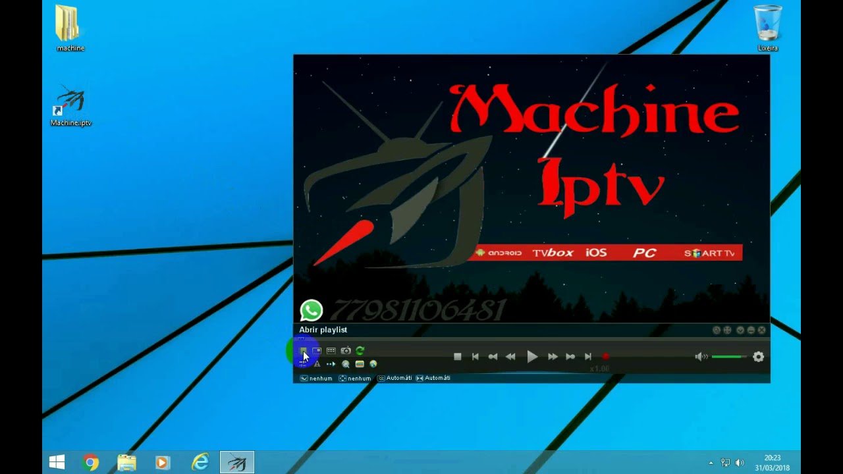Launch Internet Explorer from the taskbar
The height and width of the screenshot is (474, 843).
pyautogui.click(x=200, y=463)
